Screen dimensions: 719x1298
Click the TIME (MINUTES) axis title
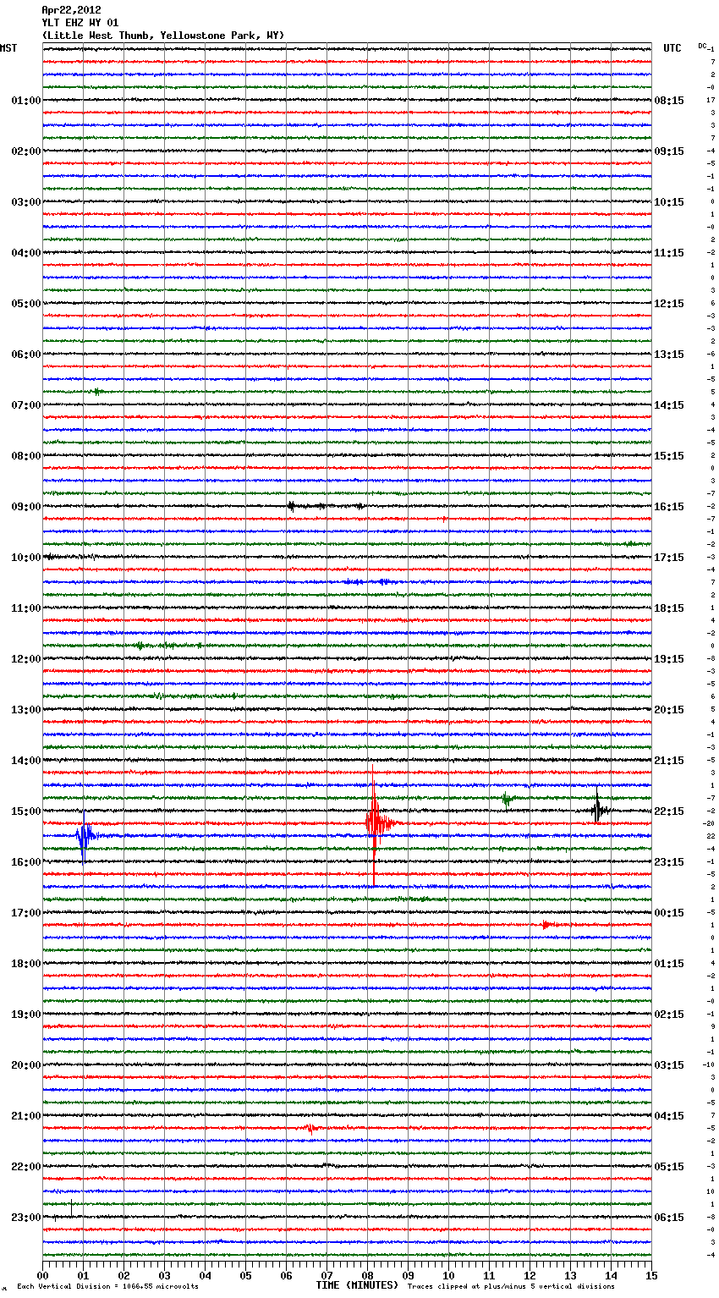[x=357, y=1284]
